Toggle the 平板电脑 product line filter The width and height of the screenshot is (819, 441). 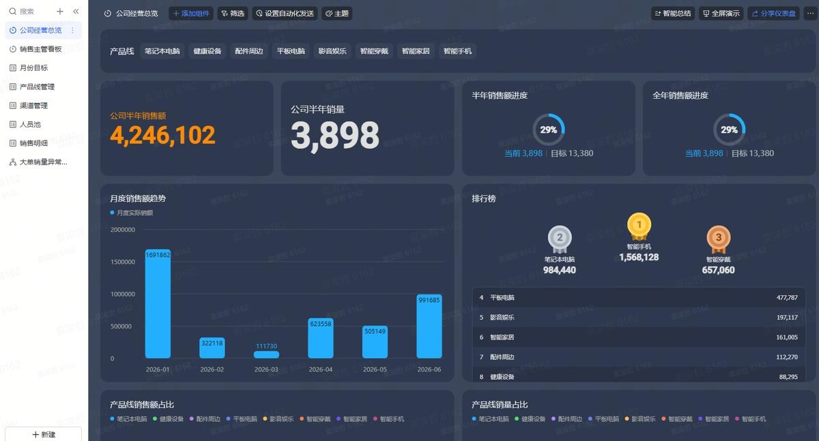(291, 51)
